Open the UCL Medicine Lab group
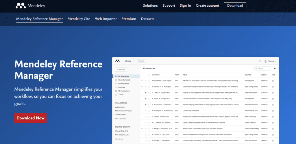The width and height of the screenshot is (296, 144). pos(122,135)
